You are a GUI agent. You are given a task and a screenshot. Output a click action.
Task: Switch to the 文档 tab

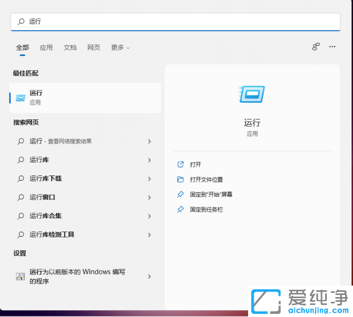click(x=70, y=48)
